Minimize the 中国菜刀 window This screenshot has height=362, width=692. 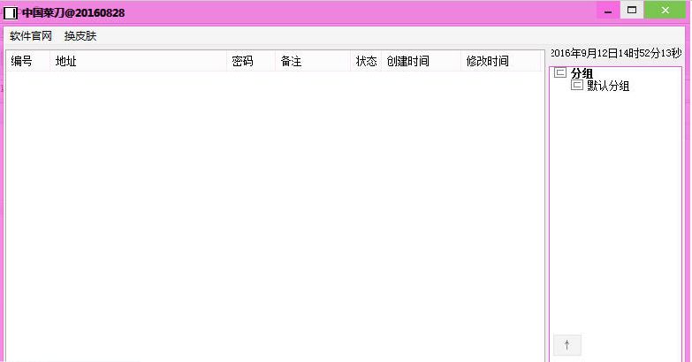click(x=607, y=11)
